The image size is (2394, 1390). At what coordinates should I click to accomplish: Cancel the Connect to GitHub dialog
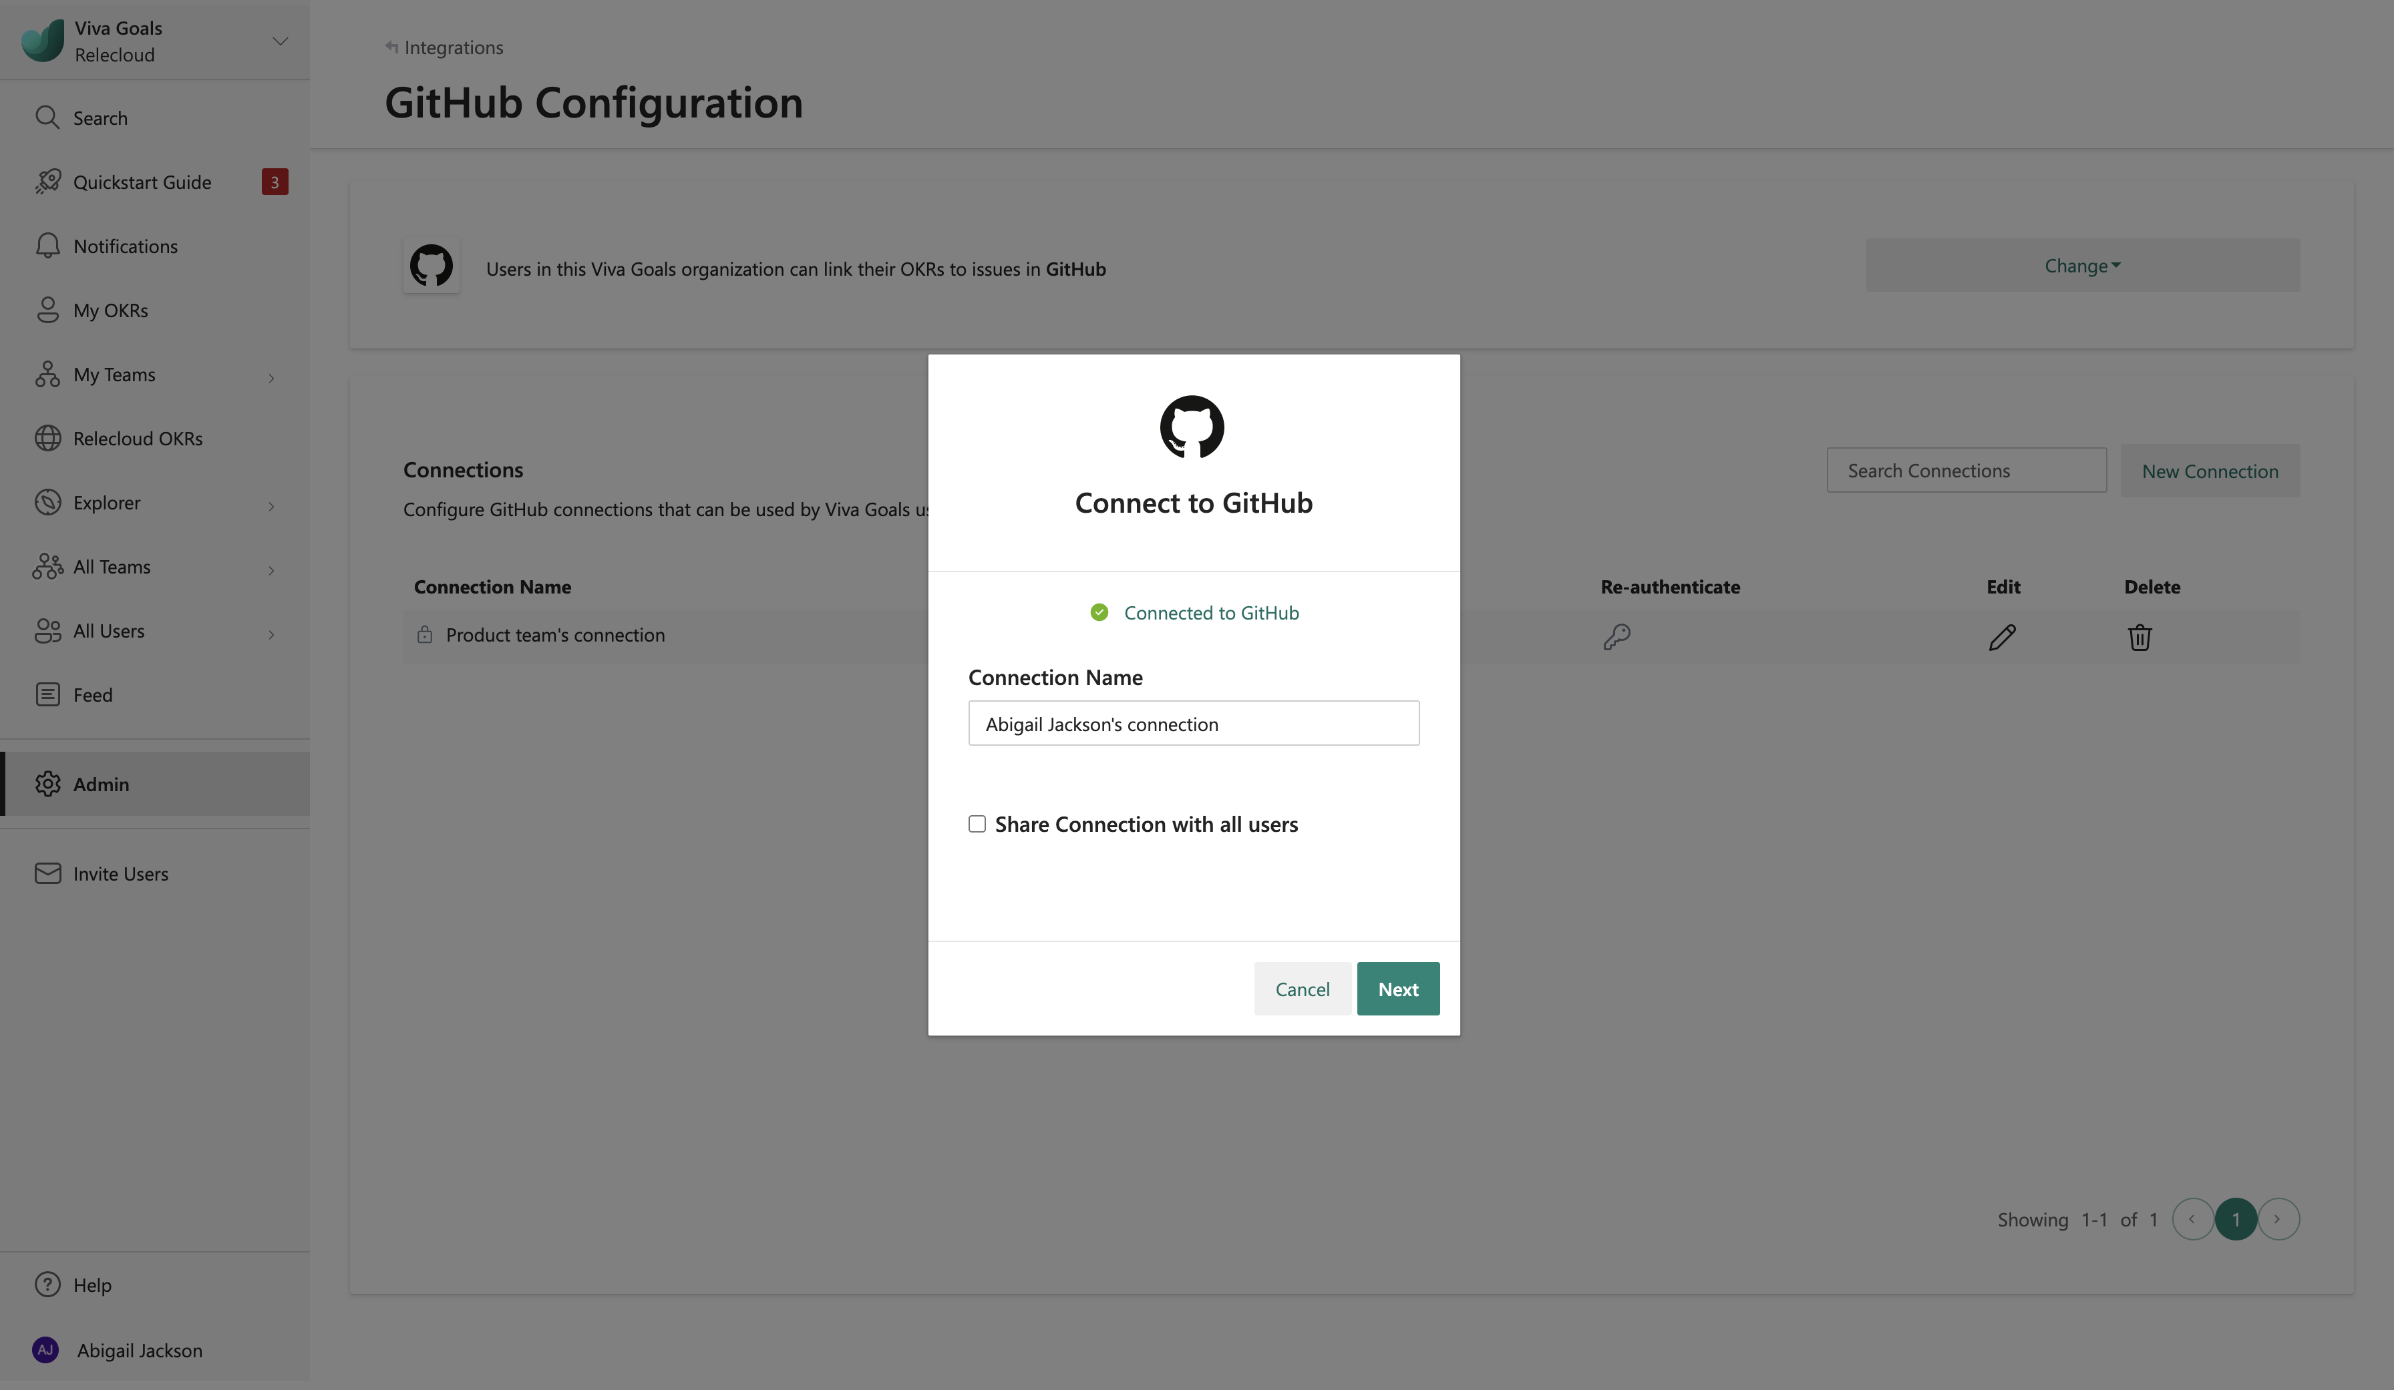(1301, 989)
